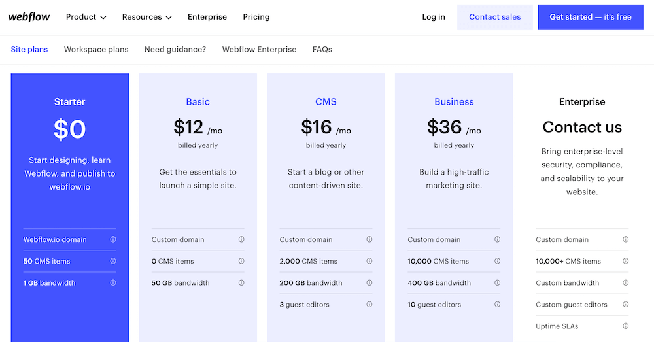Click info icon for 2,000 CMS items
This screenshot has height=342, width=654.
(370, 261)
